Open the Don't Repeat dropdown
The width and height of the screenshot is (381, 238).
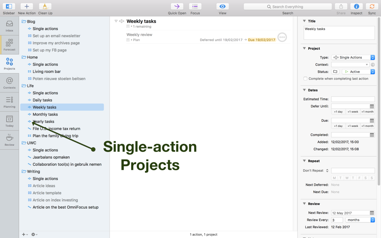click(316, 171)
